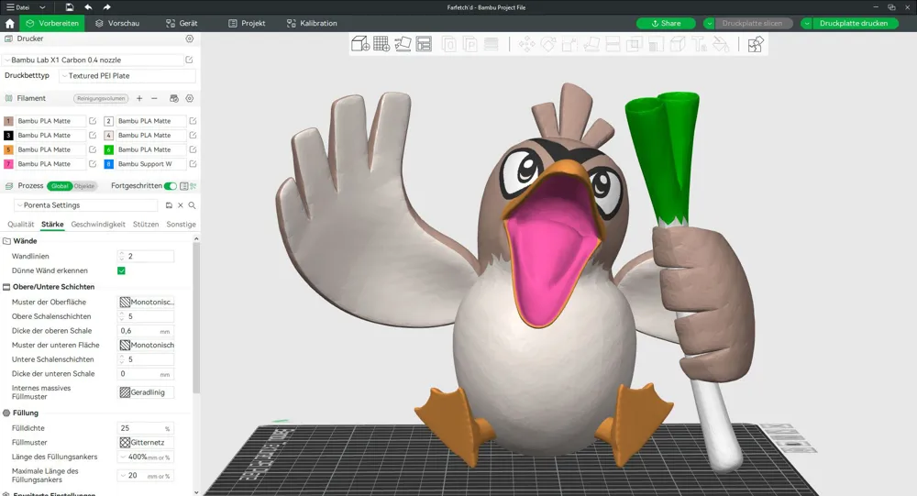Open Länge des Füllungsankers 400% dropdown

click(x=146, y=457)
